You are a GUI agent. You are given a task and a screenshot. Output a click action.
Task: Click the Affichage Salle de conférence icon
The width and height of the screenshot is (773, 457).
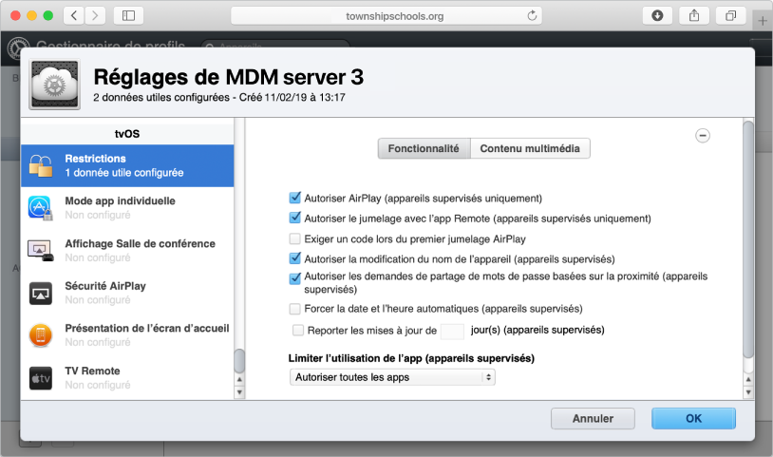[41, 251]
